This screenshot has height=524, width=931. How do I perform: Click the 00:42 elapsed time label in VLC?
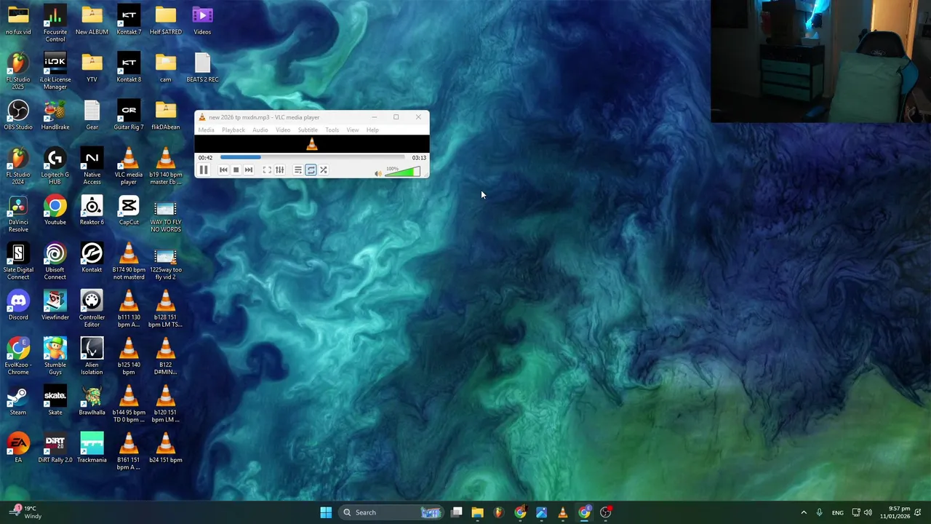coord(206,157)
